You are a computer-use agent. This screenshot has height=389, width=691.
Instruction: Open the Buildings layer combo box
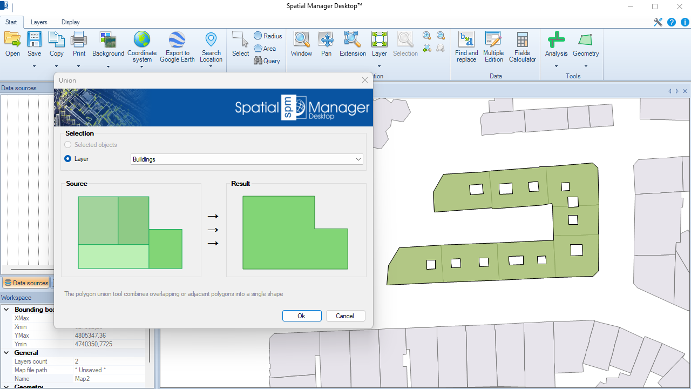tap(247, 159)
